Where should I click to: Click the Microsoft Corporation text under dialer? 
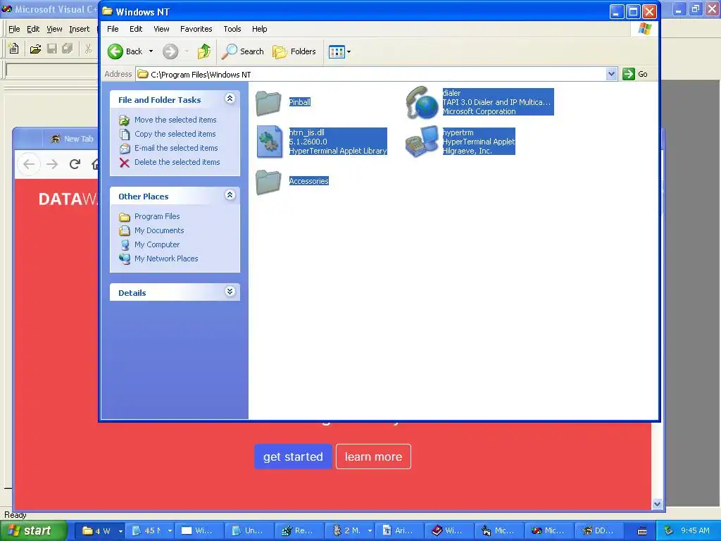click(x=479, y=111)
